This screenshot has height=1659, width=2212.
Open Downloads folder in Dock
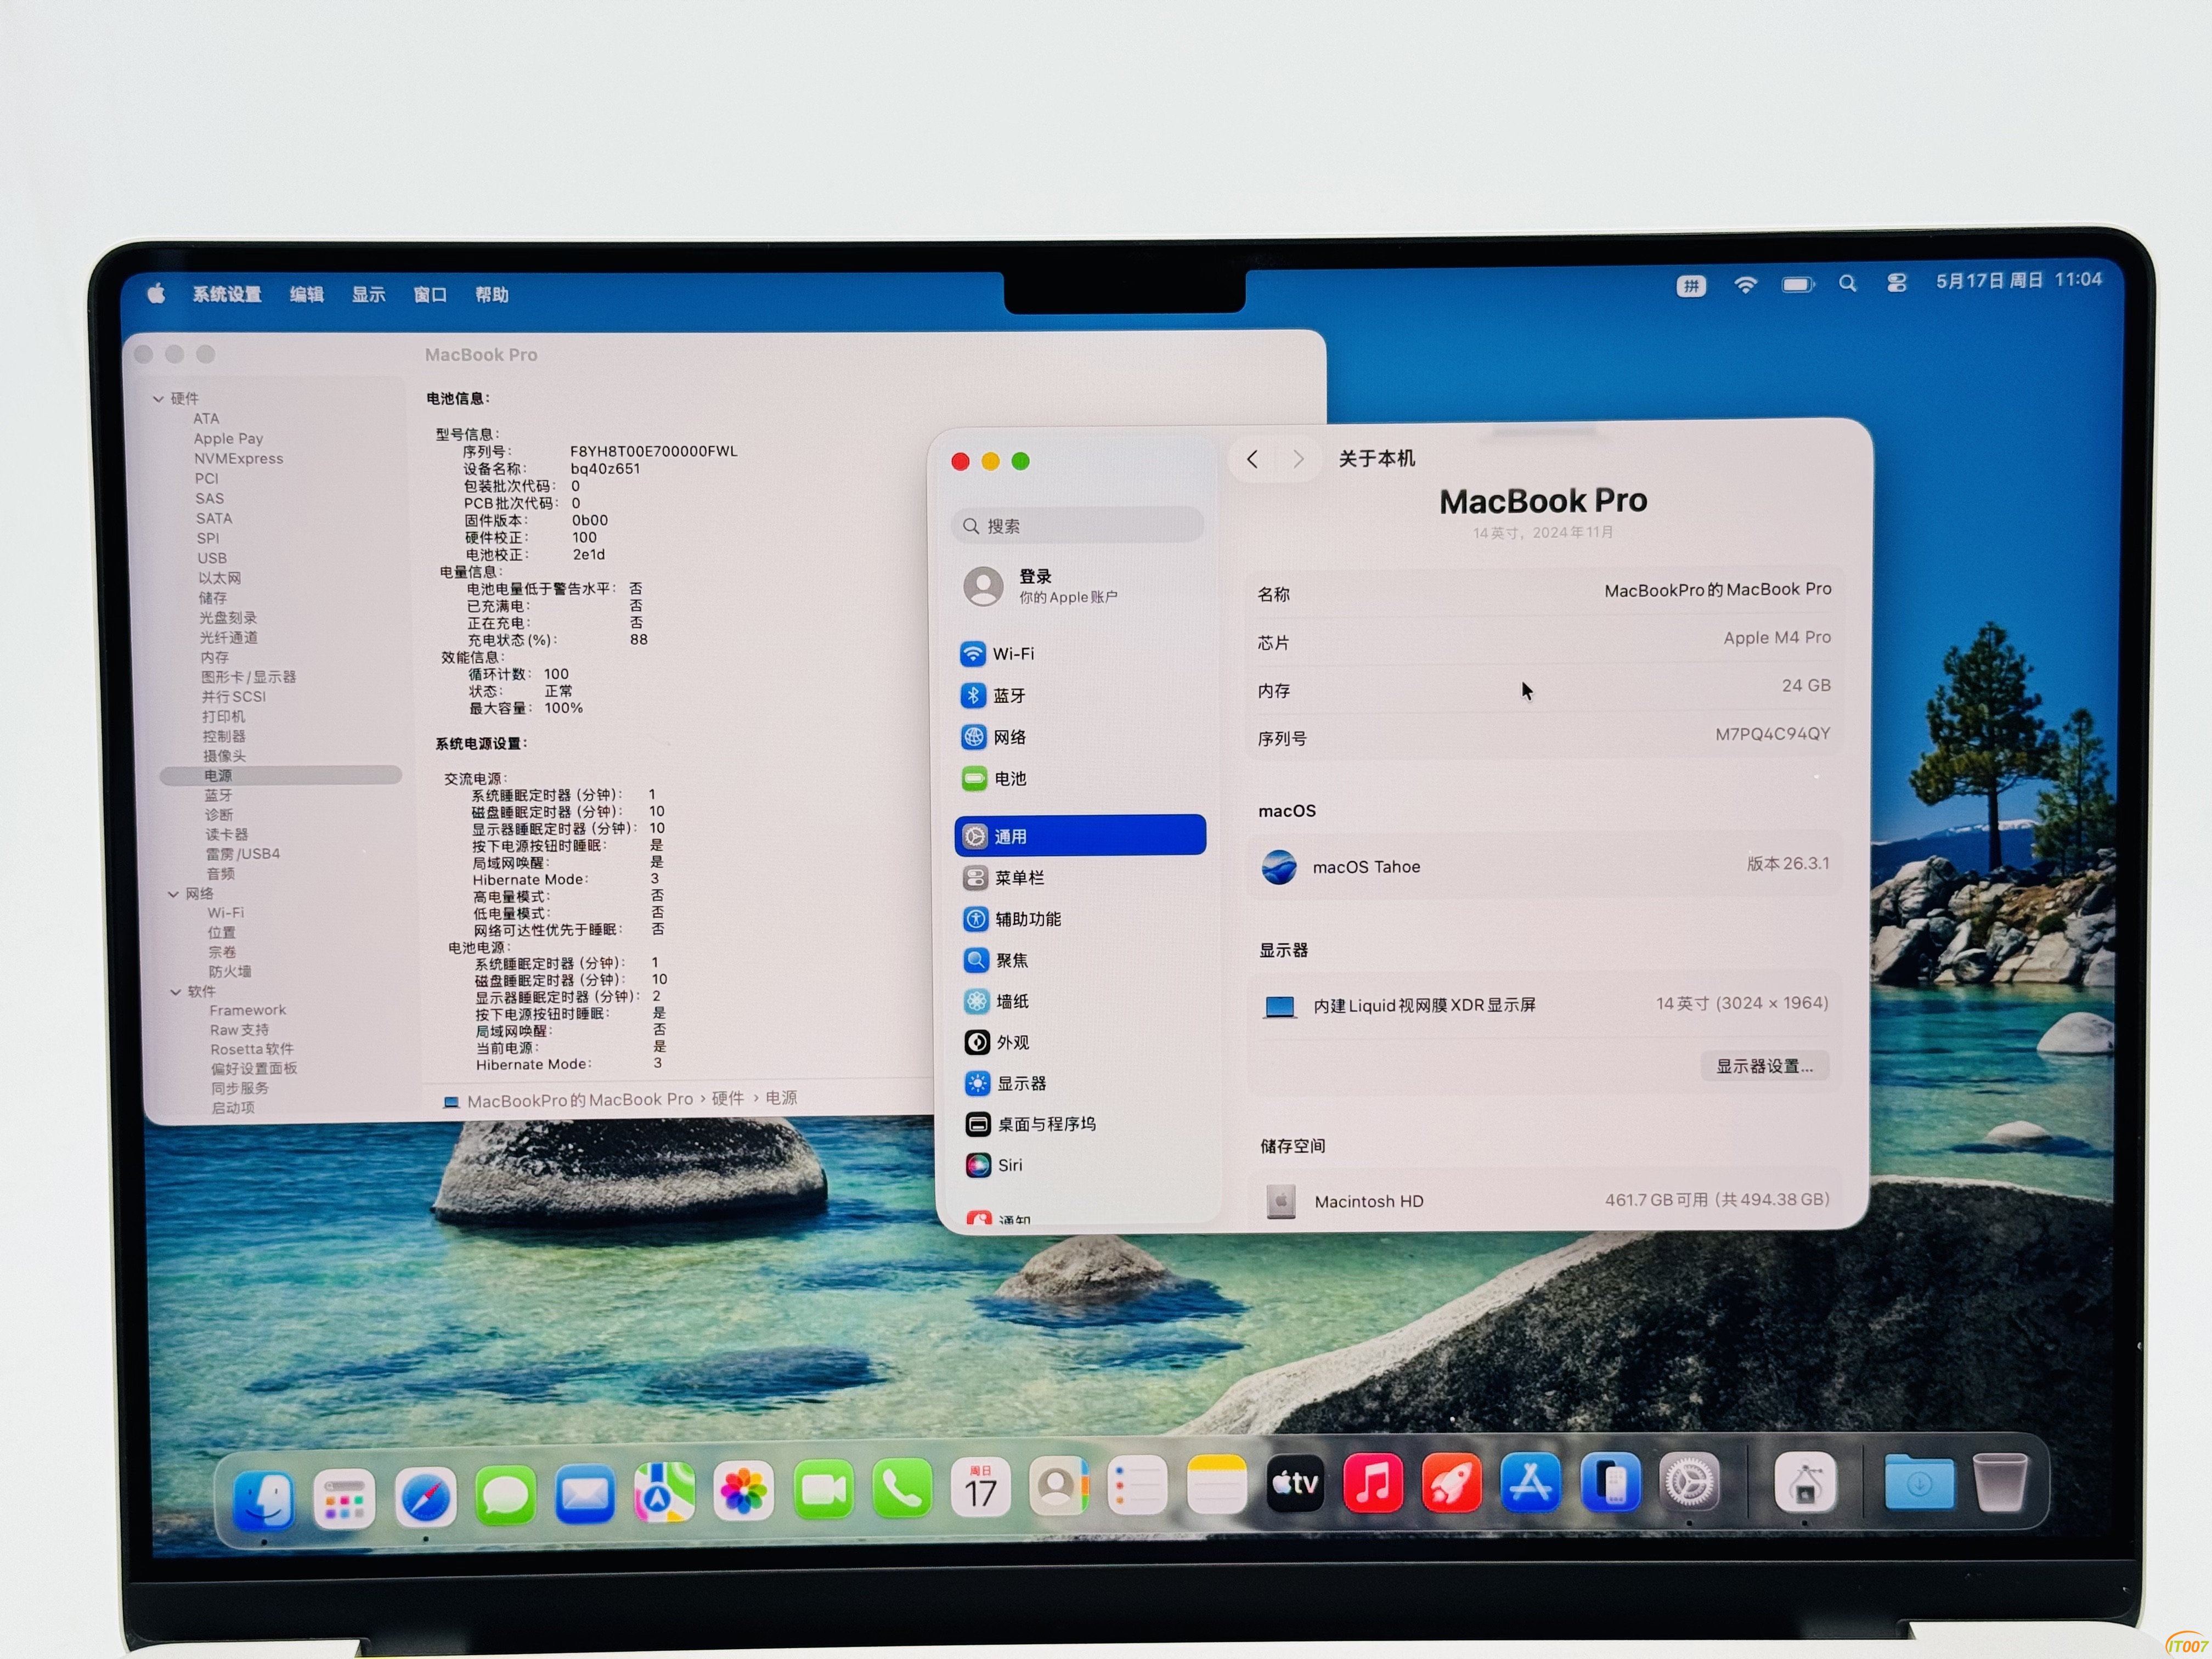[x=1918, y=1482]
